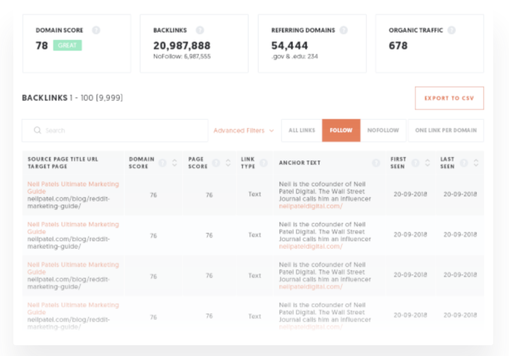Image resolution: width=509 pixels, height=356 pixels.
Task: Click help icon beside First Seen header
Action: pyautogui.click(x=415, y=163)
